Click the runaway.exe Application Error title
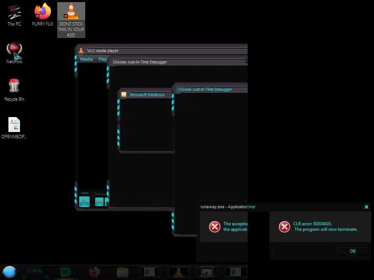 228,207
